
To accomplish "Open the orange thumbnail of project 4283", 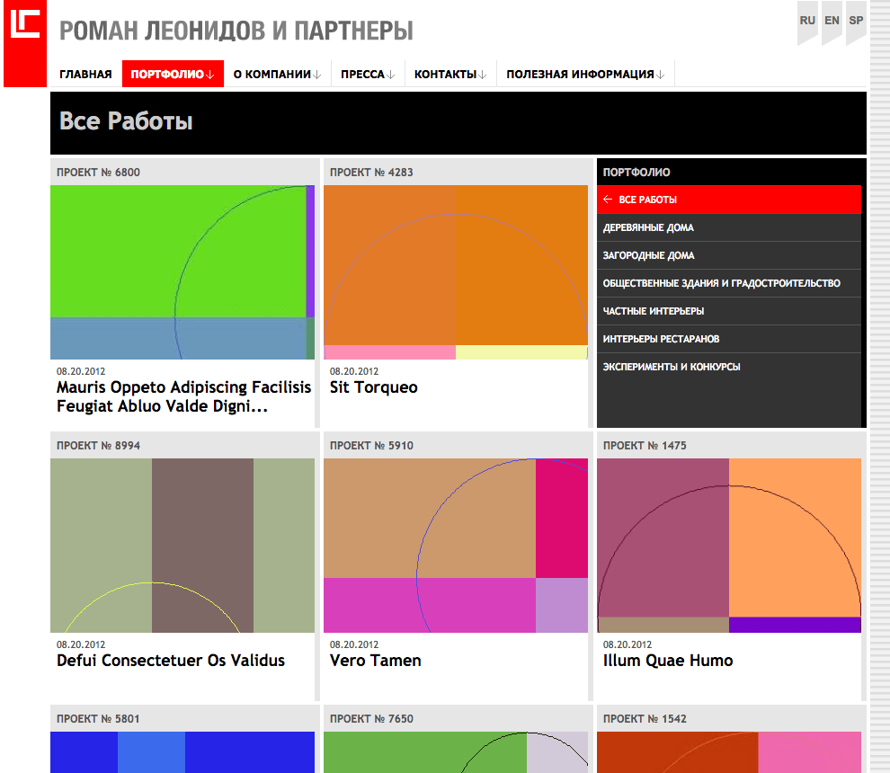I will pos(455,271).
